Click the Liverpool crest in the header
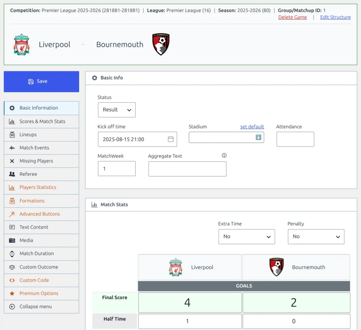 click(22, 44)
